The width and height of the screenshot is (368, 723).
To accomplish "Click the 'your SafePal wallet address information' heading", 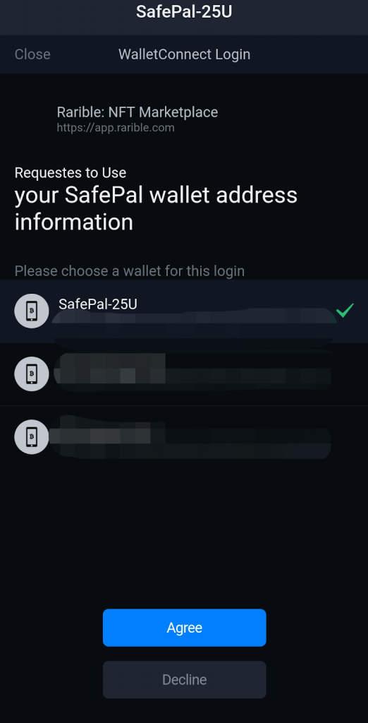I will 156,208.
